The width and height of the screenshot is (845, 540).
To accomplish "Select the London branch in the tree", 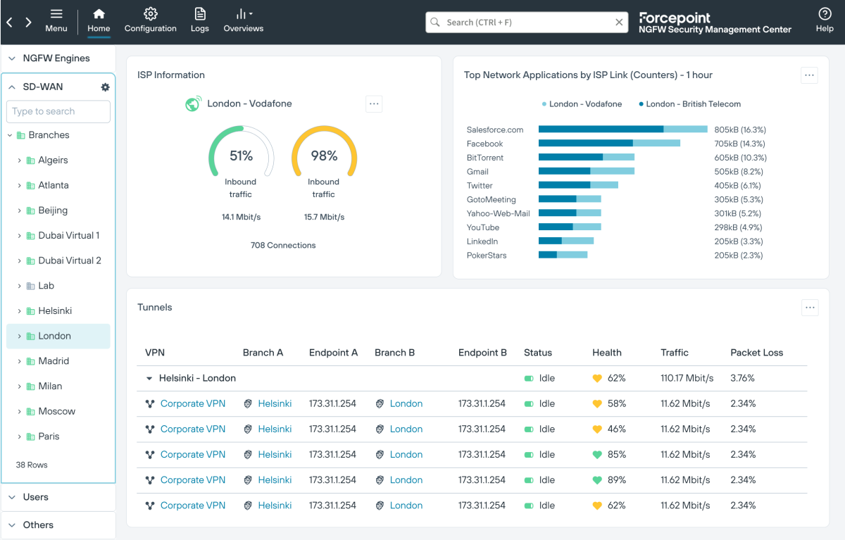I will tap(58, 337).
